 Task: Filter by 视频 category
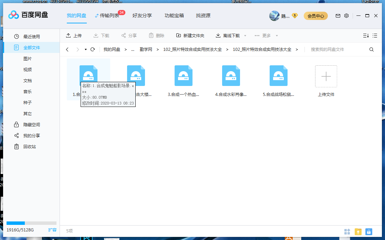(x=28, y=69)
